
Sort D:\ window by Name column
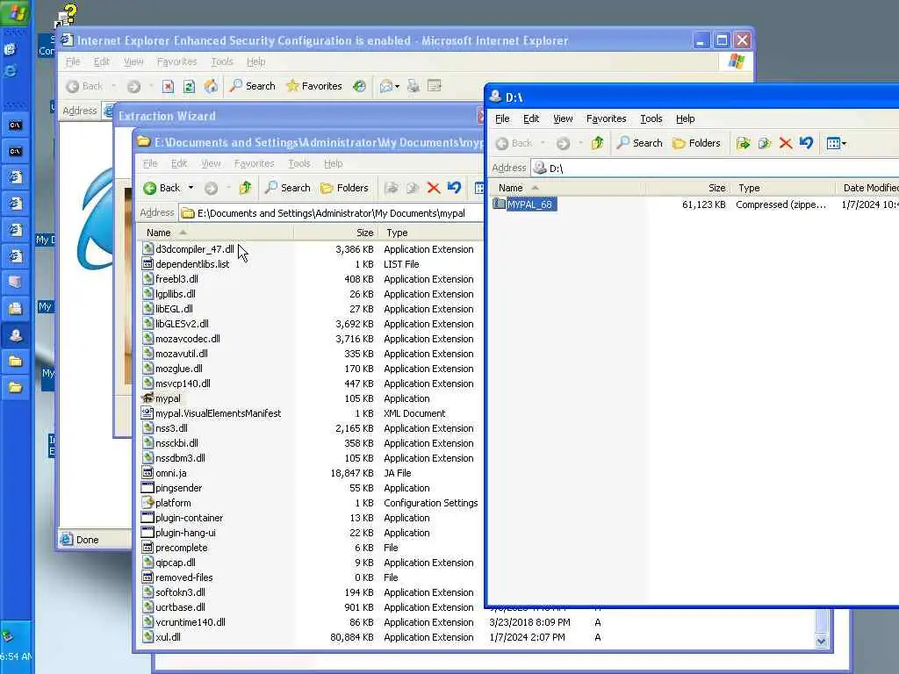569,188
